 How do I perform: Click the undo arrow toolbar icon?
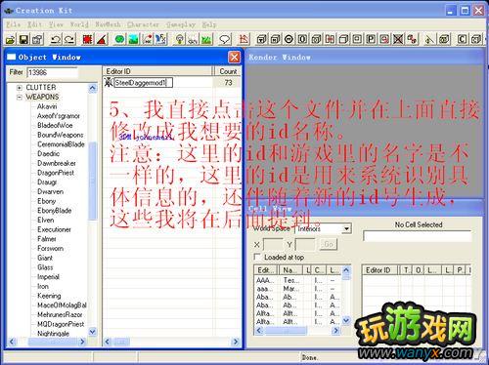(x=56, y=39)
